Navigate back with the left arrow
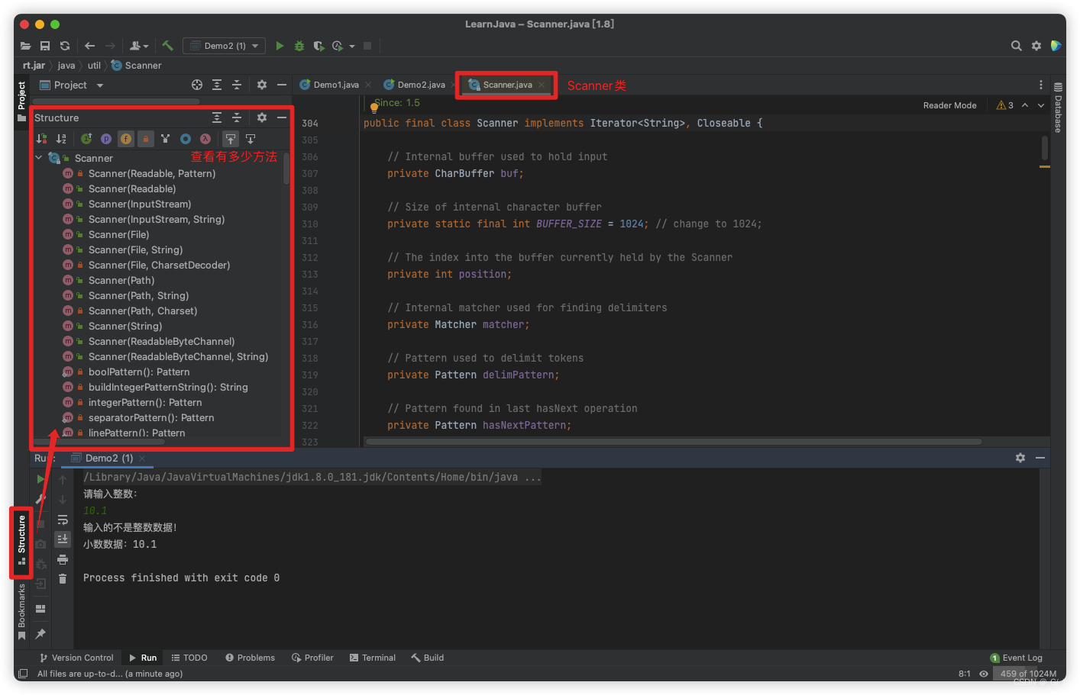The height and width of the screenshot is (695, 1080). click(x=89, y=46)
